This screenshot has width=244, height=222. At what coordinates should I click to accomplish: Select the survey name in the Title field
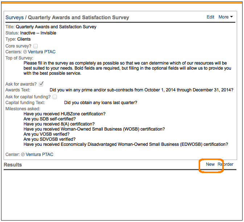click(56, 27)
